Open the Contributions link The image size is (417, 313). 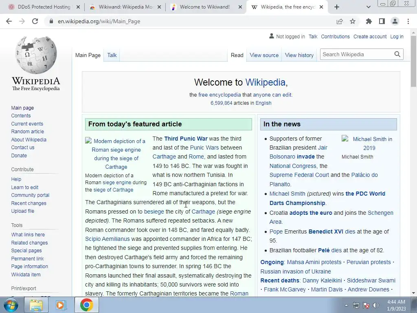point(335,36)
